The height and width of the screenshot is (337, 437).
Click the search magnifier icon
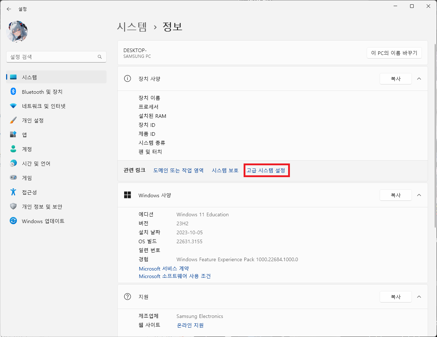click(x=100, y=57)
